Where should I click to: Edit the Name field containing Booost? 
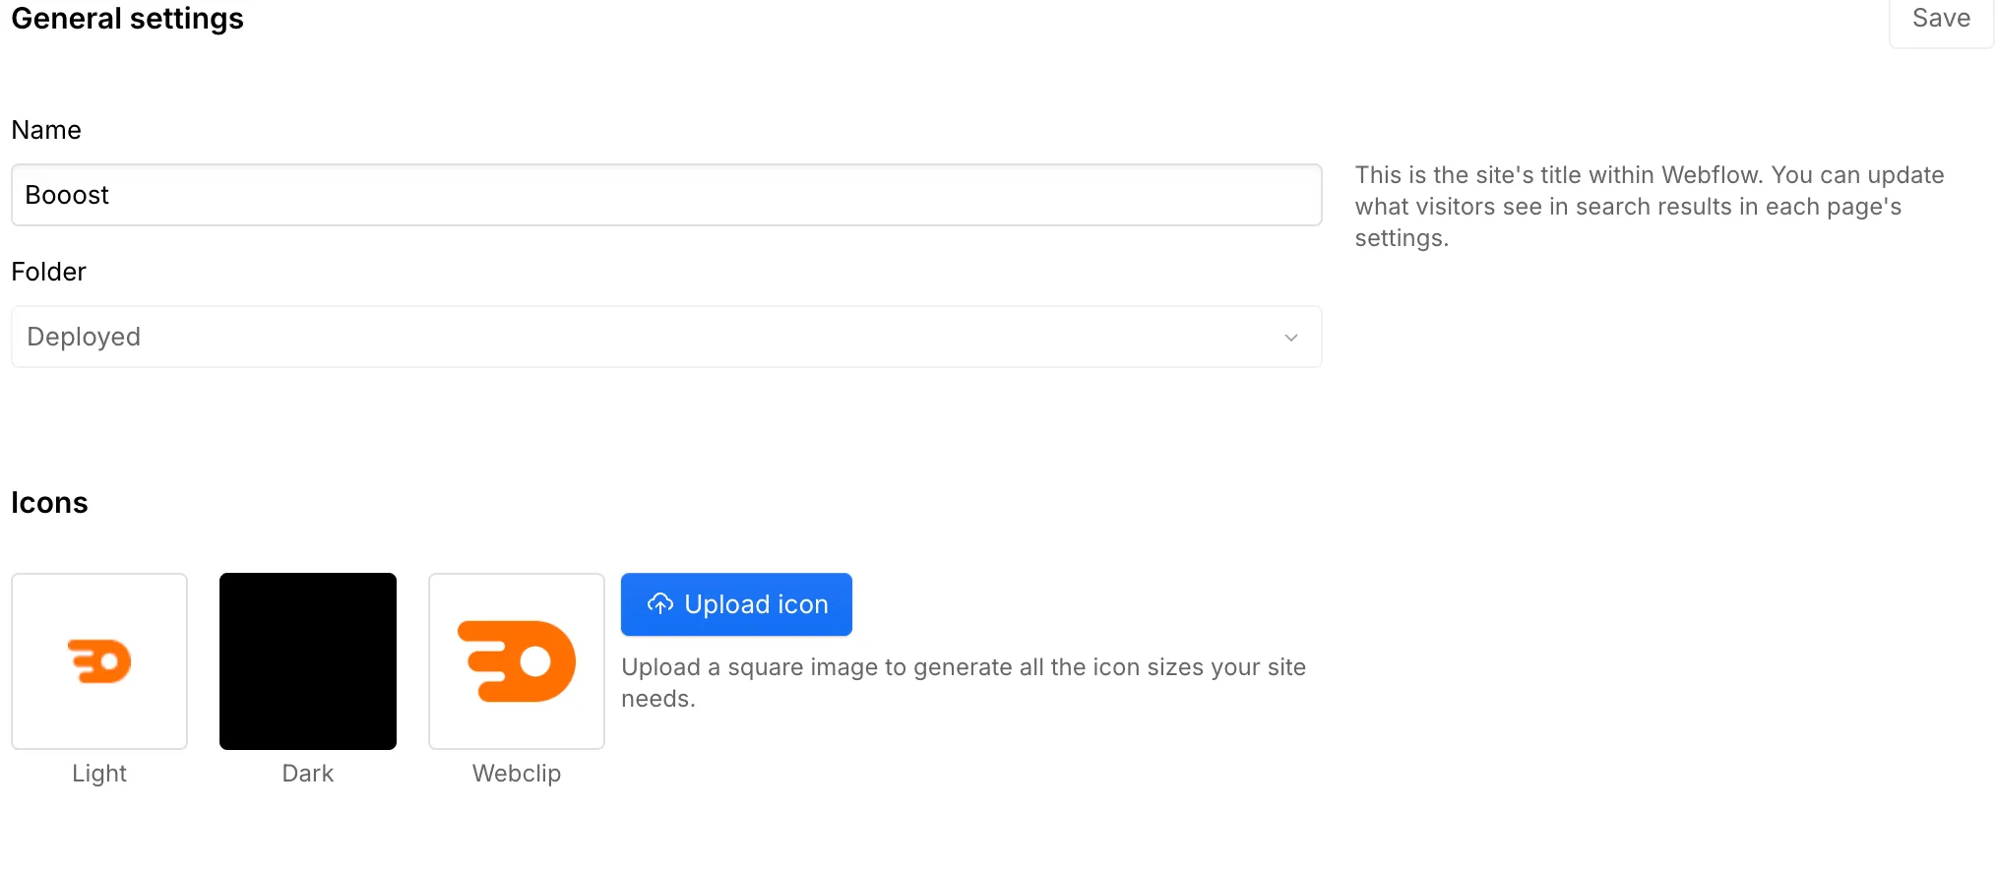click(666, 195)
